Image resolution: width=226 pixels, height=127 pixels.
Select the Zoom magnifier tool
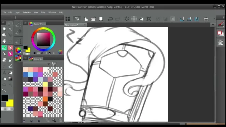pyautogui.click(x=4, y=29)
